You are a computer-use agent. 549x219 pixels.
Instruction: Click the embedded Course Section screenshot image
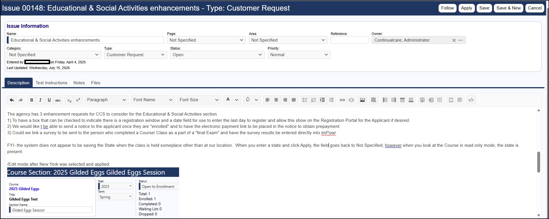93,192
